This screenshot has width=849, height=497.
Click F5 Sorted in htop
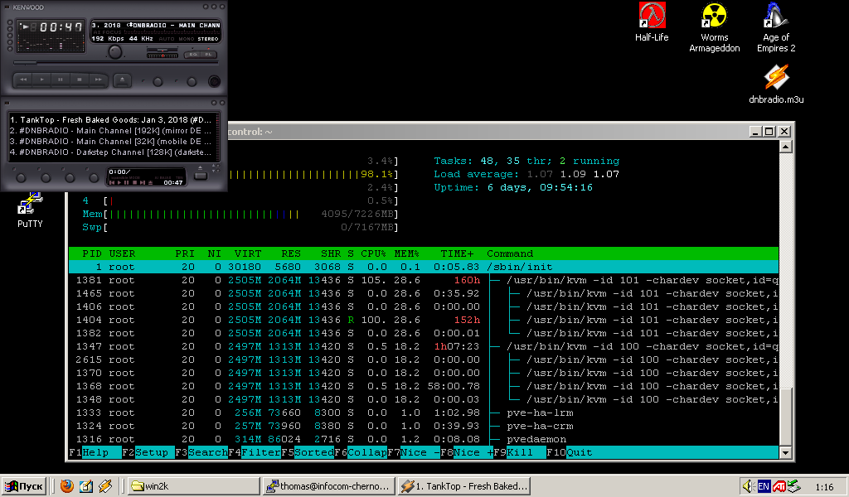308,452
